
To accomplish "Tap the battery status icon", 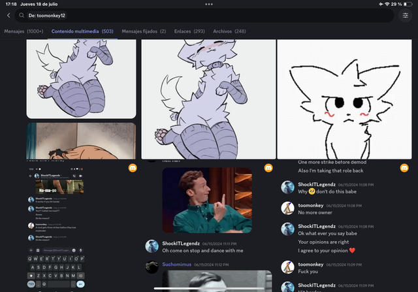I will tap(408, 5).
